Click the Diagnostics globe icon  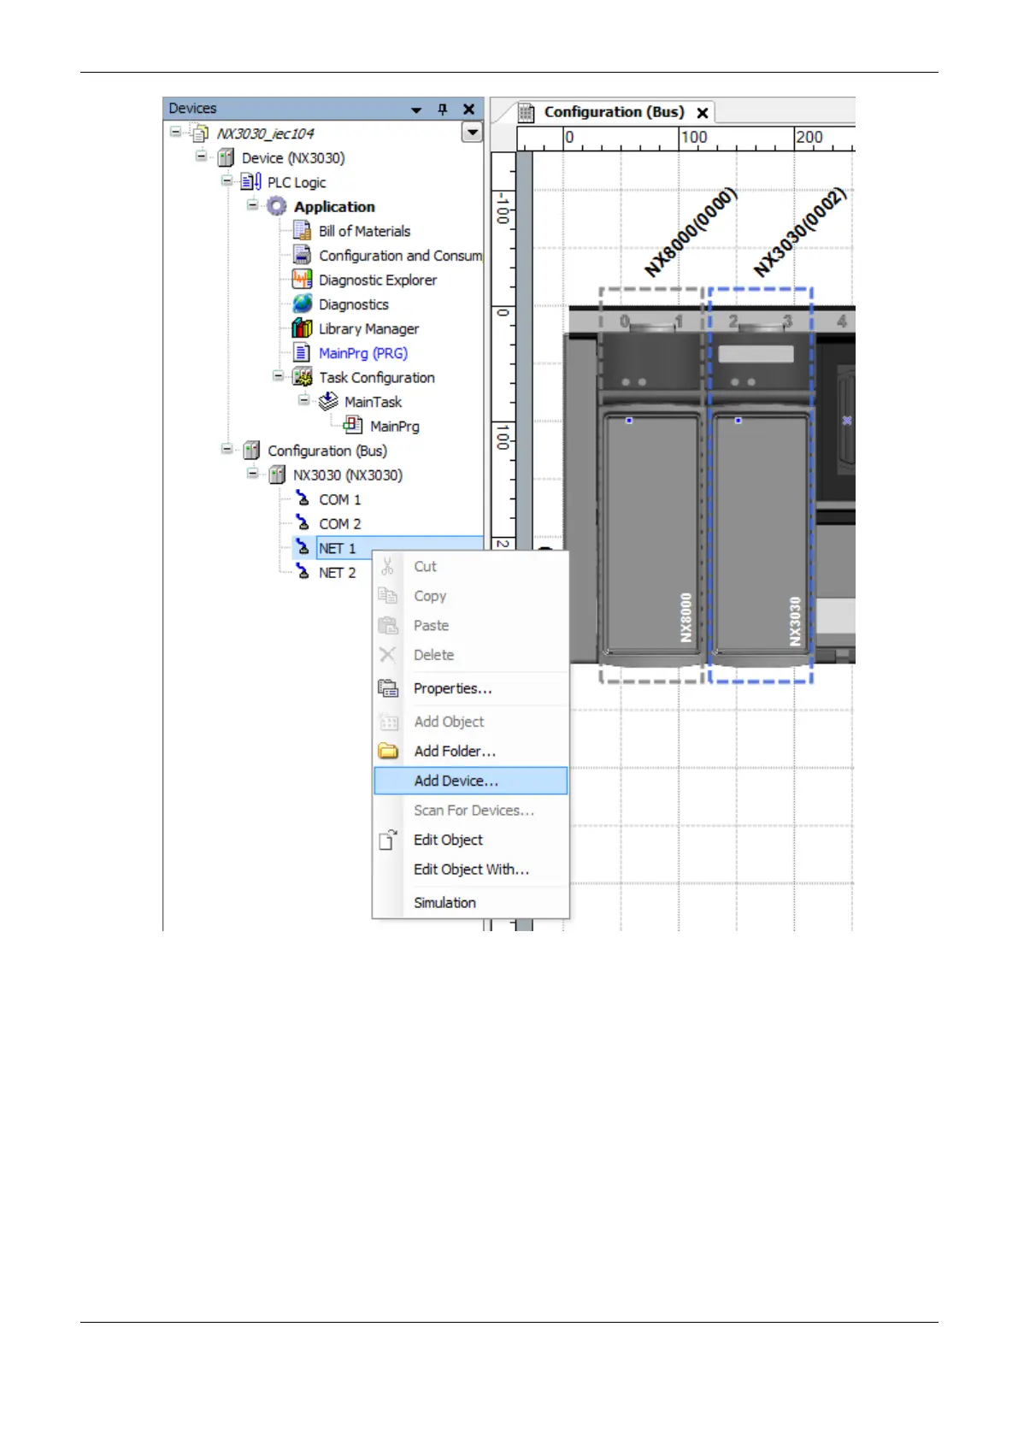click(x=303, y=304)
